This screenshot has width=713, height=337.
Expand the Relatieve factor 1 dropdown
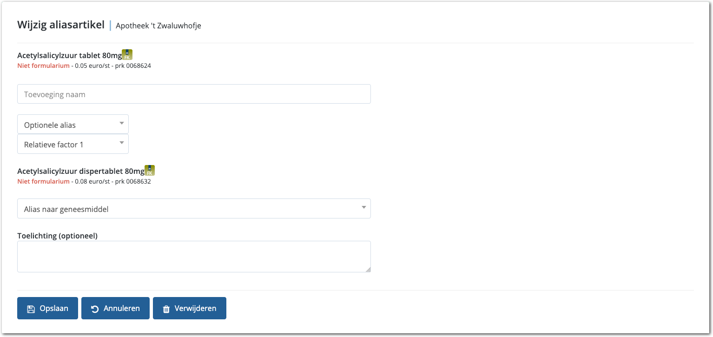(73, 144)
